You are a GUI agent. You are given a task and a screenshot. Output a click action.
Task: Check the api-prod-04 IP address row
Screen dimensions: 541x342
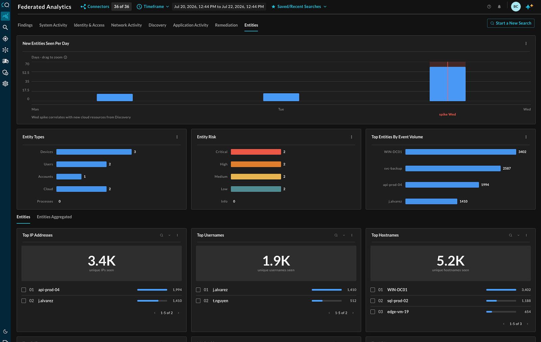point(24,290)
